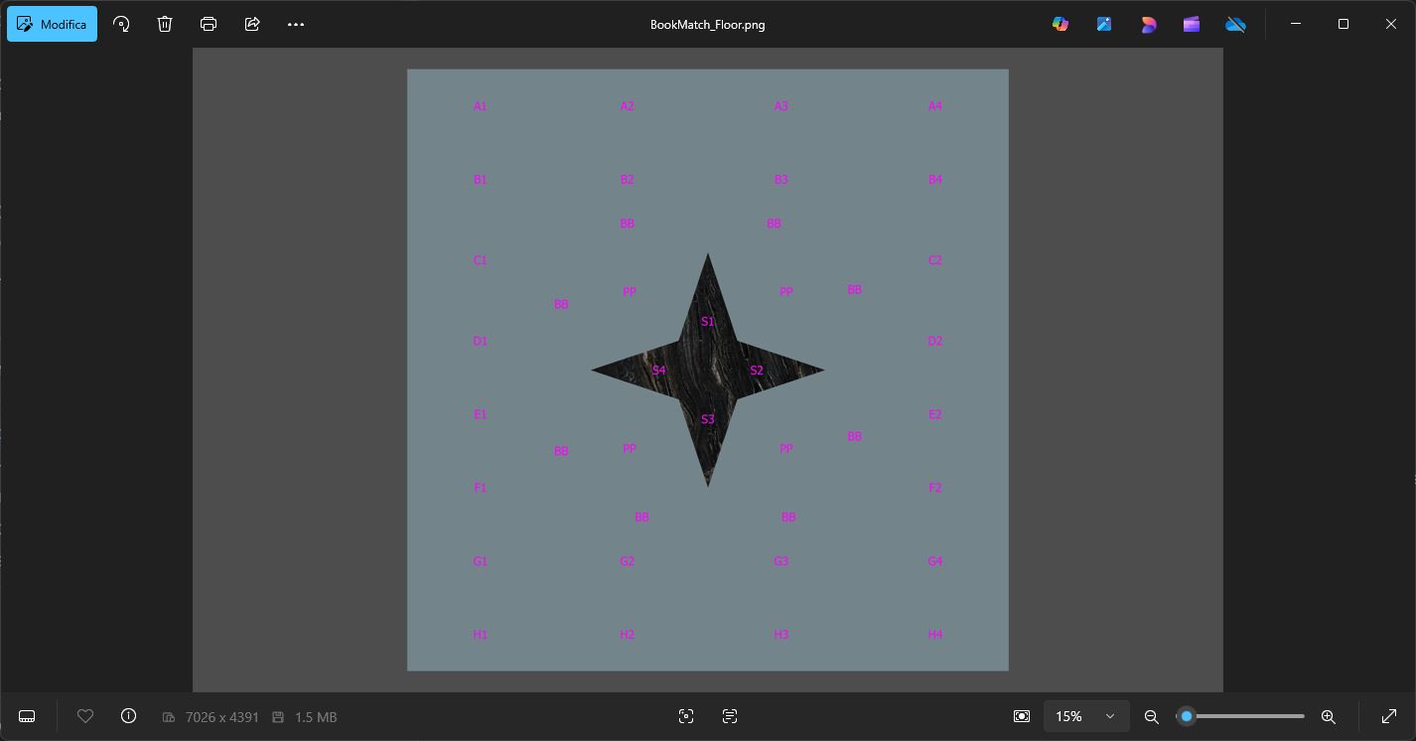Click the scan text icon

coord(730,716)
